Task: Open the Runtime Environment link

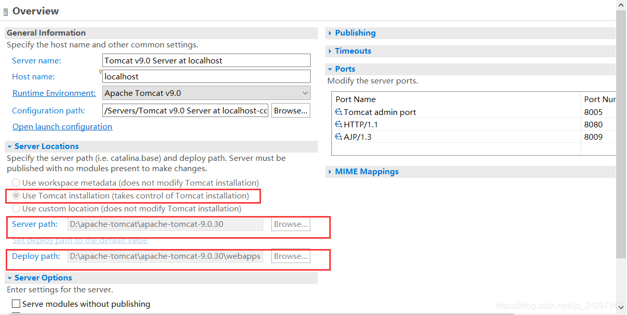Action: tap(54, 93)
